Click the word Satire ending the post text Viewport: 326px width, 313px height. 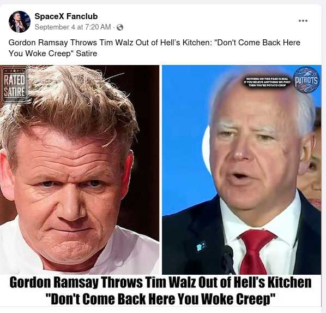(x=87, y=54)
